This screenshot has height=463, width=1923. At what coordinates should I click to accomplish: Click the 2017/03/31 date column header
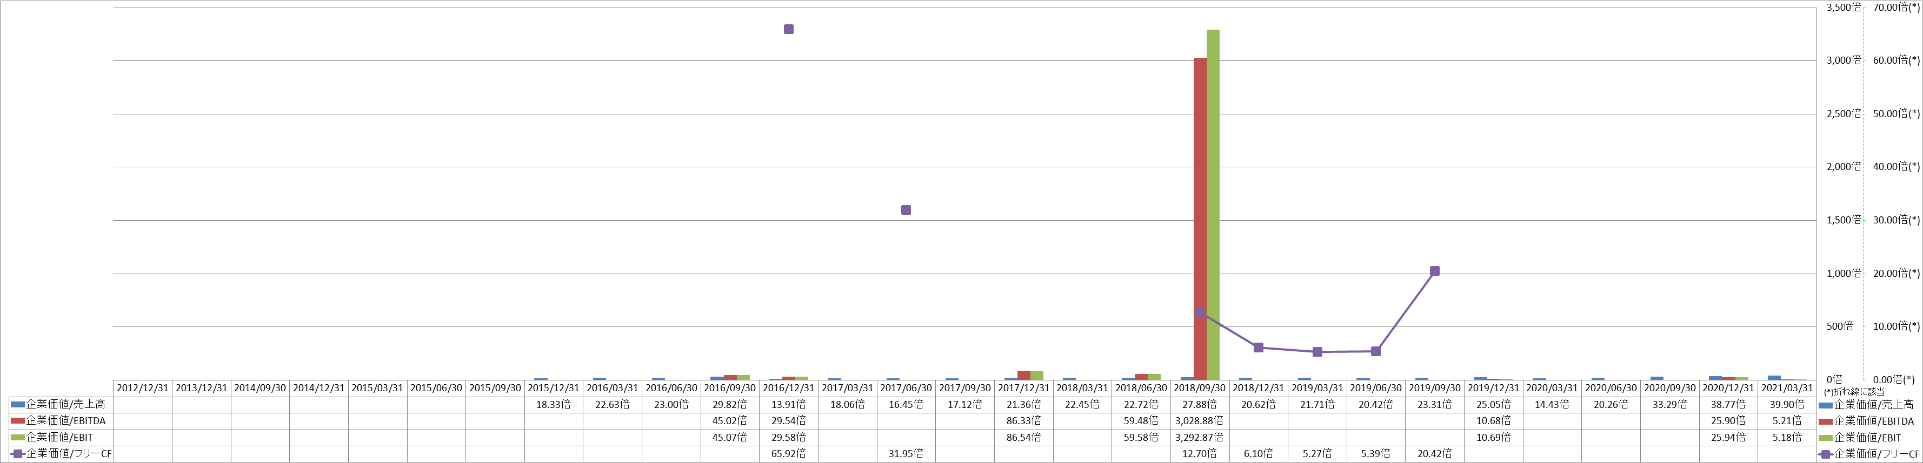pos(847,387)
